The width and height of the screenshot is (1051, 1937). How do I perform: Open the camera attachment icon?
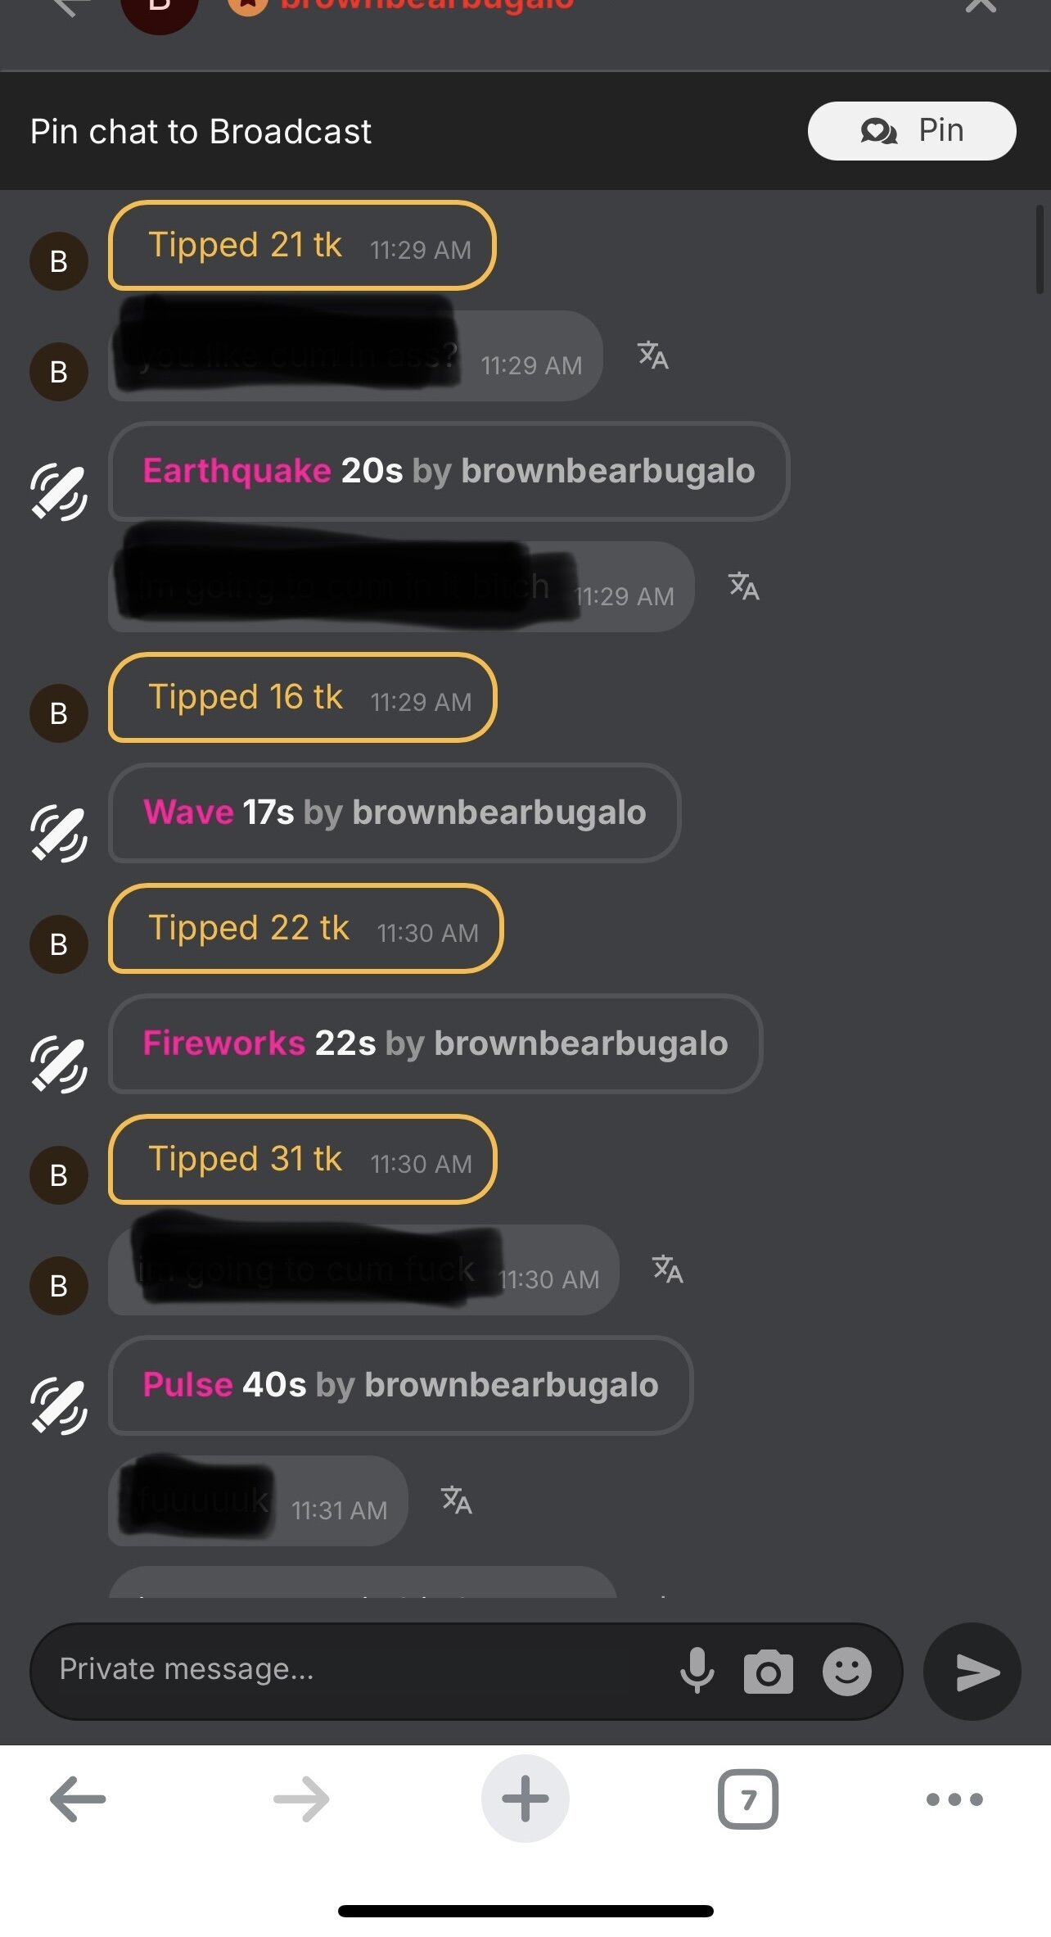coord(768,1672)
